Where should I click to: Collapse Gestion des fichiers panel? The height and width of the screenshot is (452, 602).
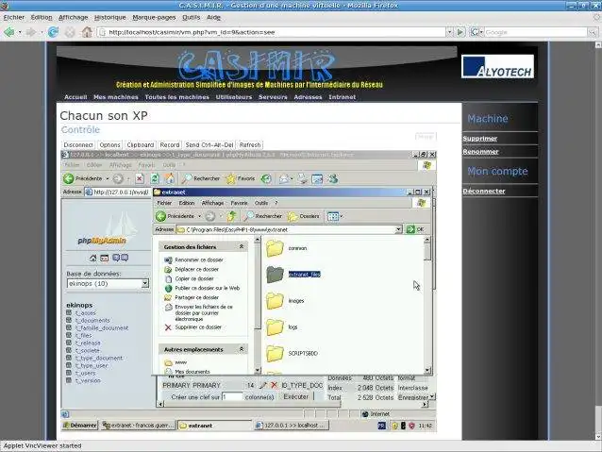pyautogui.click(x=242, y=246)
